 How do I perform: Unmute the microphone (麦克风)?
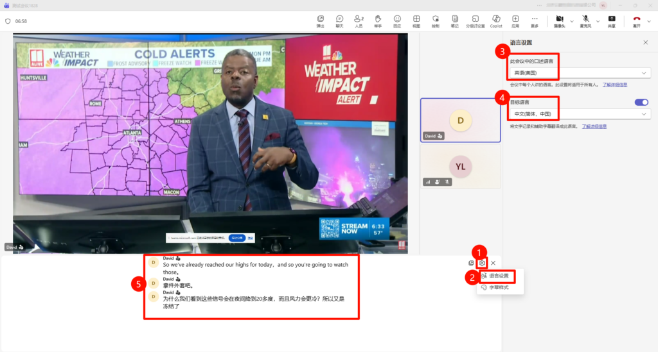point(585,20)
